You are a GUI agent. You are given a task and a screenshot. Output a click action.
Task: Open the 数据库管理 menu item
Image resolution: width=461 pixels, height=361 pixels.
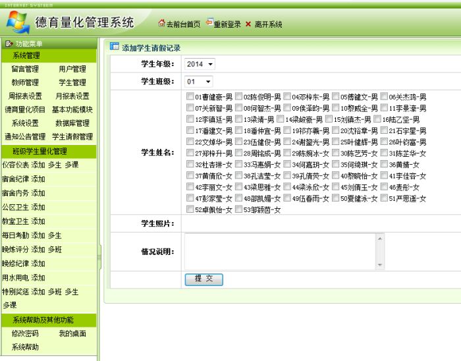(72, 123)
